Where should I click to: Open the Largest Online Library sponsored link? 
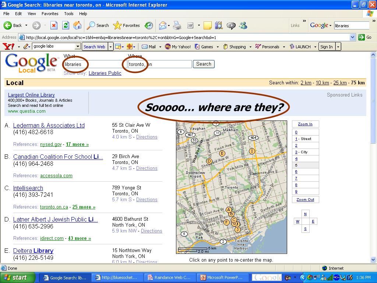31,95
